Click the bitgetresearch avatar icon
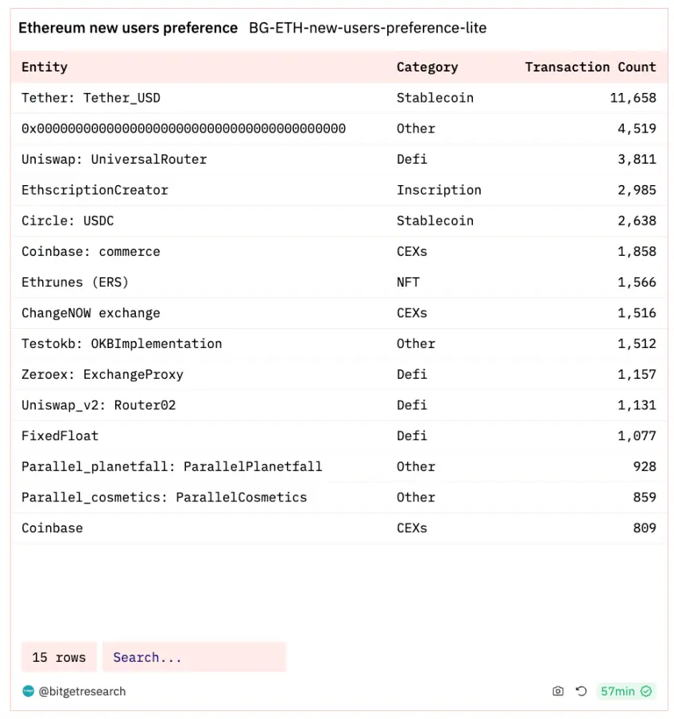This screenshot has width=674, height=719. click(x=28, y=691)
